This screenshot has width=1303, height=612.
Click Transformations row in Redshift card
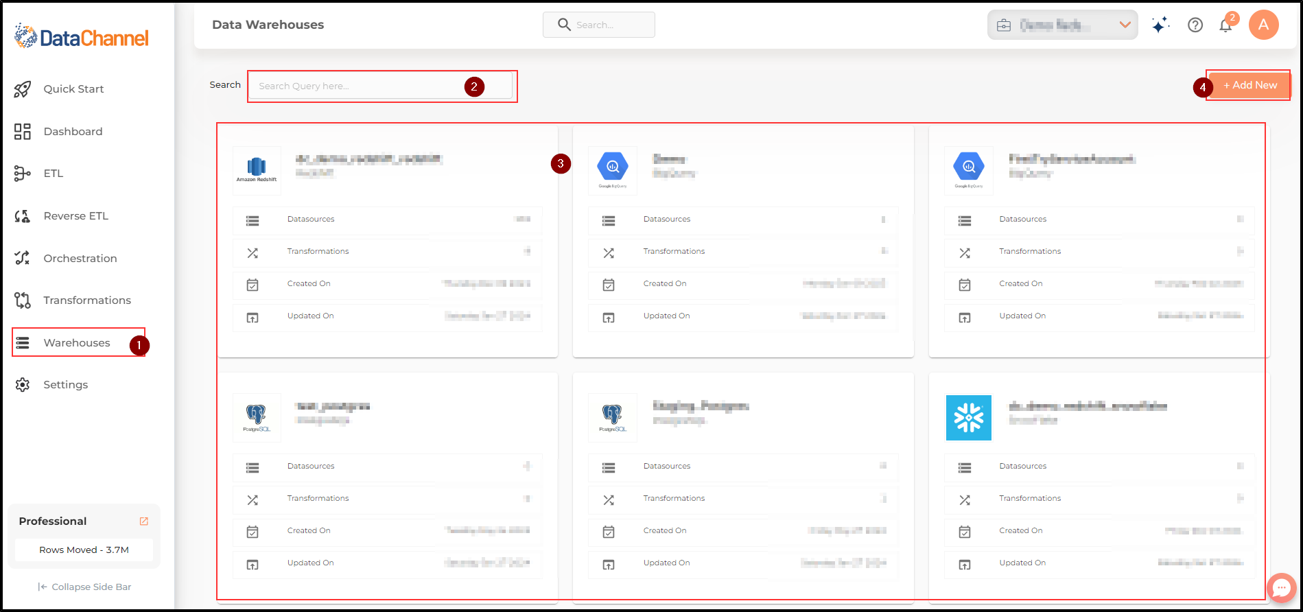click(388, 252)
